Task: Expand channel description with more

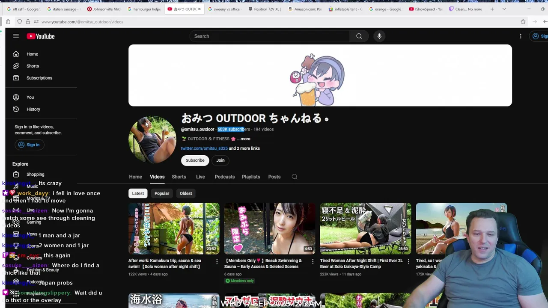Action: (244, 139)
